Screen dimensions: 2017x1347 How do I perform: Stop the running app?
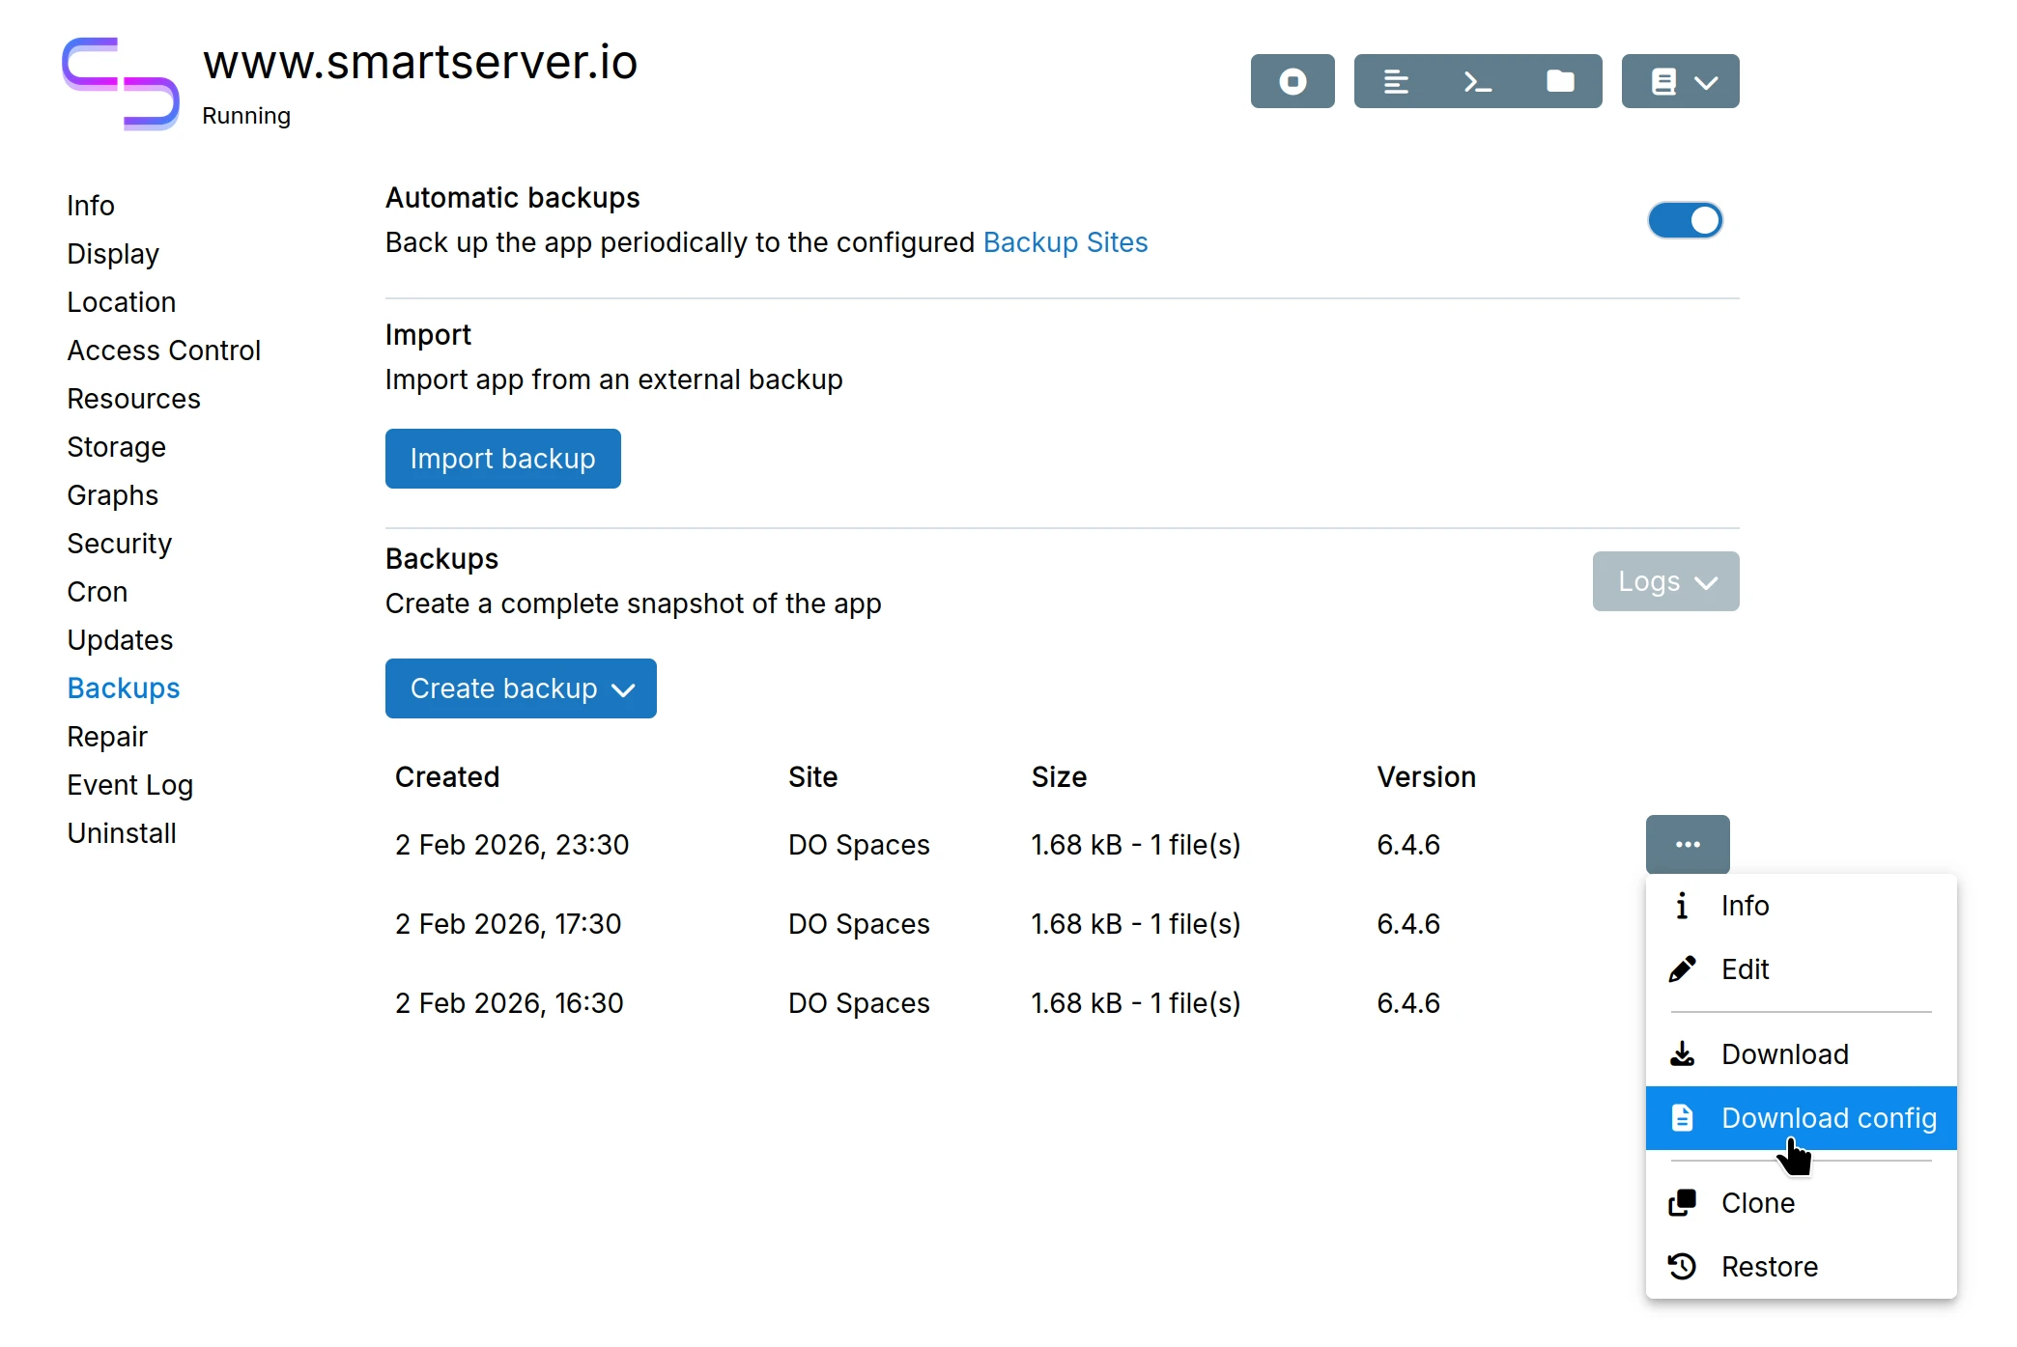pyautogui.click(x=1293, y=81)
